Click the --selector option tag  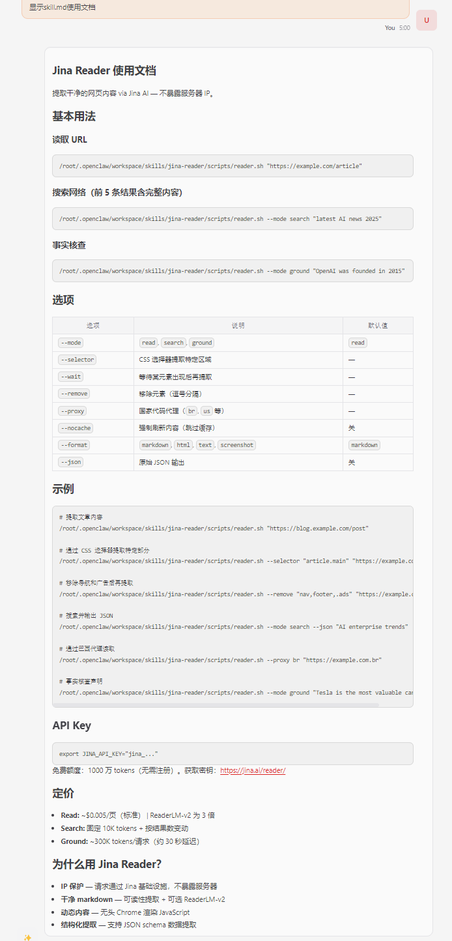pos(77,360)
